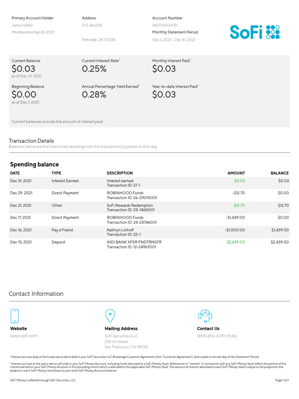Click the green $12.70 amount
This screenshot has width=299, height=399.
(x=239, y=205)
